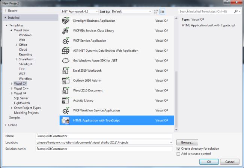Open the .NET Framework 4.5 dropdown

pyautogui.click(x=79, y=12)
